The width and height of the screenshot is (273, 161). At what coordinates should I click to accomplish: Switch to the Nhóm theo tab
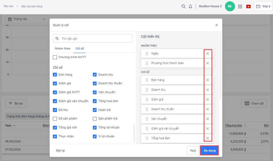point(62,48)
